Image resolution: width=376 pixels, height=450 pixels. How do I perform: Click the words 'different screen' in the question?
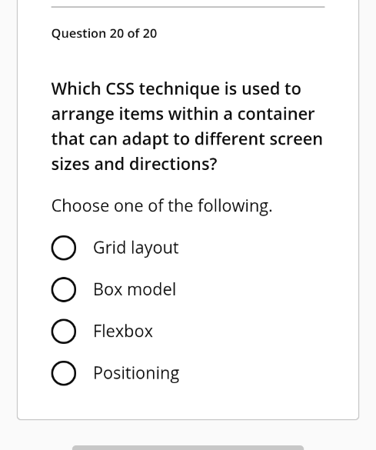point(258,139)
